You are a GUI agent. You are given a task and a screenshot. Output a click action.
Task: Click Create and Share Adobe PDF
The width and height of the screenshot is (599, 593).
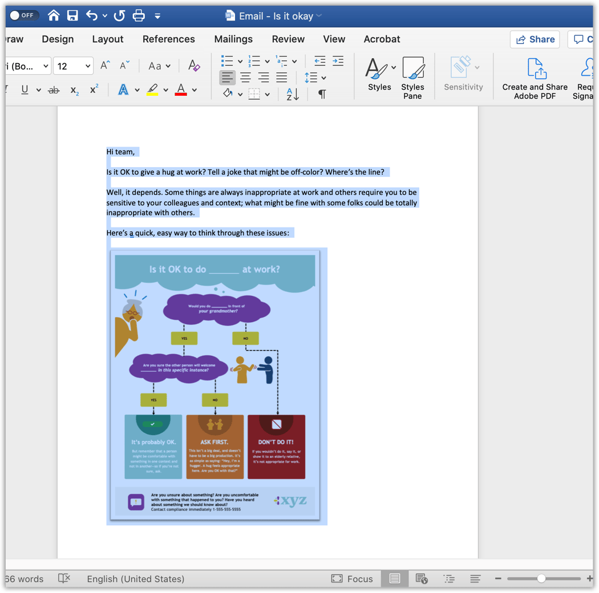tap(535, 78)
